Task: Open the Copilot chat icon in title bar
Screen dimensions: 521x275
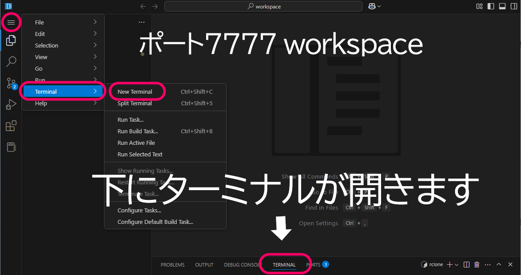Action: click(x=372, y=6)
